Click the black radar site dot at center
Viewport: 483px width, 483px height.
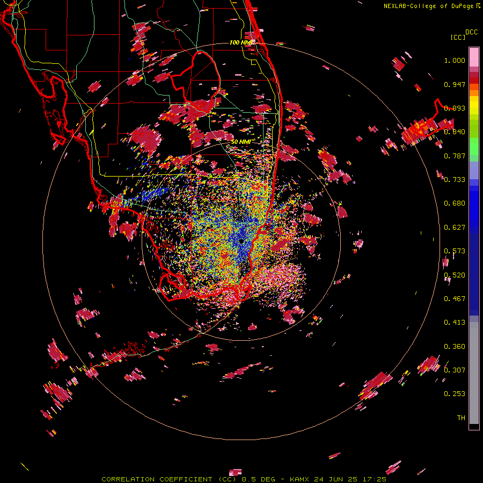(241, 241)
